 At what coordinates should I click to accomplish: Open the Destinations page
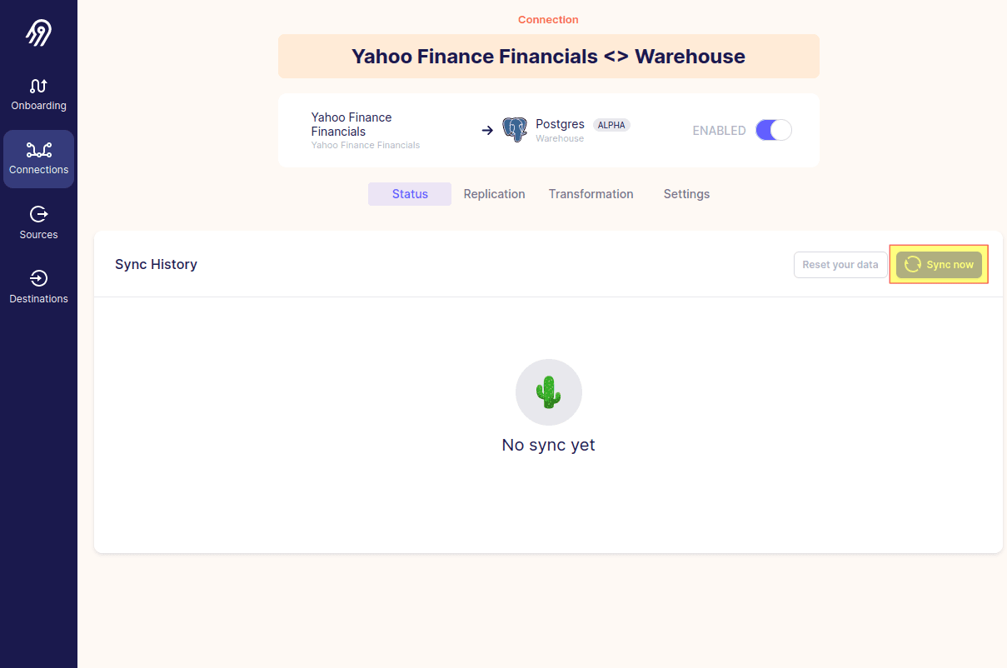click(38, 287)
